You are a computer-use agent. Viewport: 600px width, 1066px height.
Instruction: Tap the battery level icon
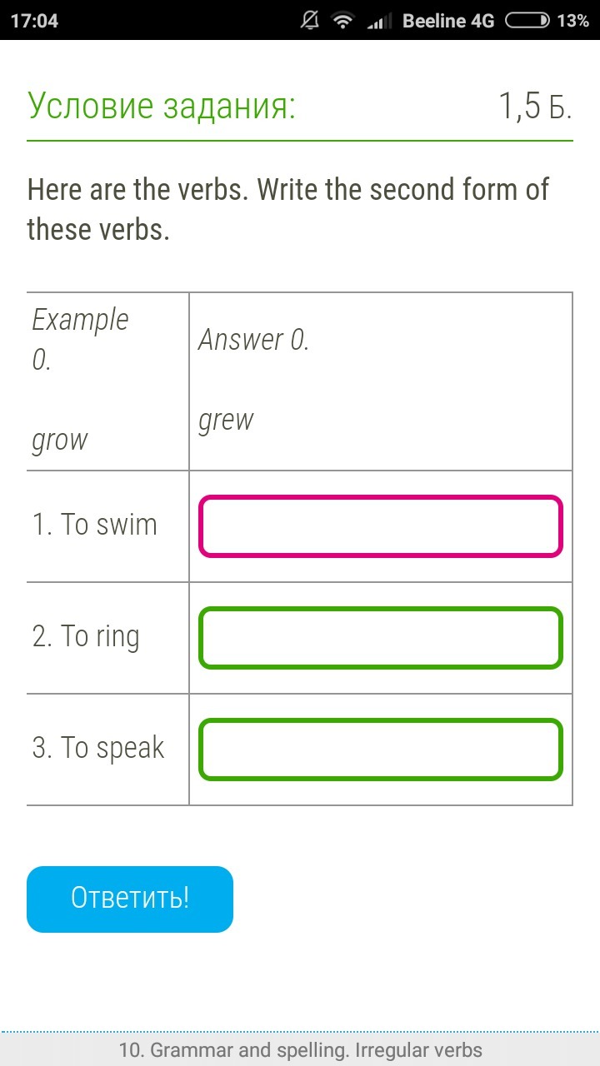[527, 21]
